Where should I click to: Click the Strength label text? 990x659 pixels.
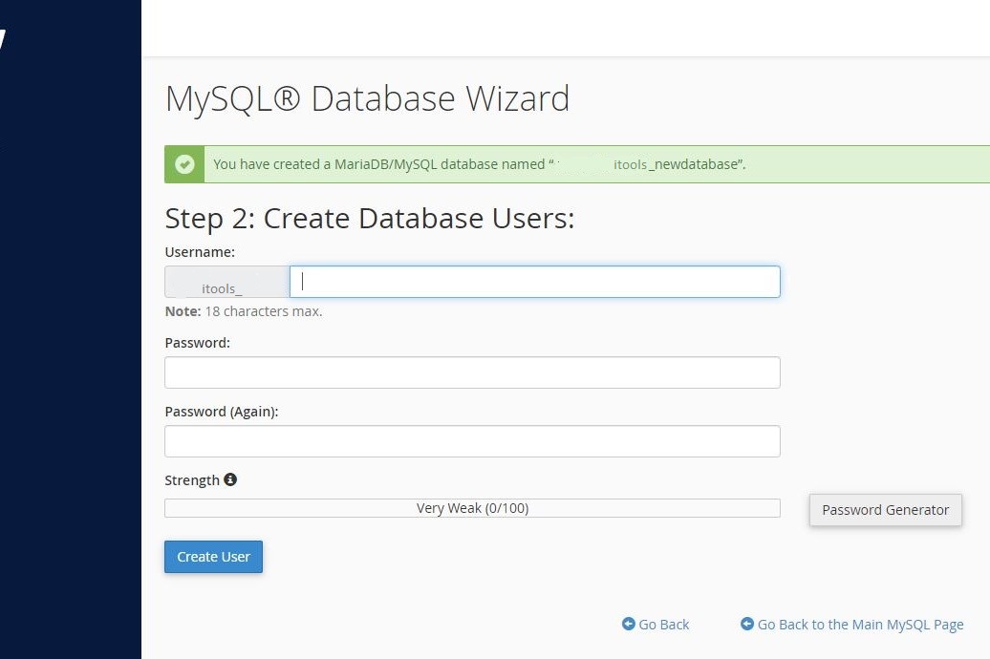pos(192,480)
